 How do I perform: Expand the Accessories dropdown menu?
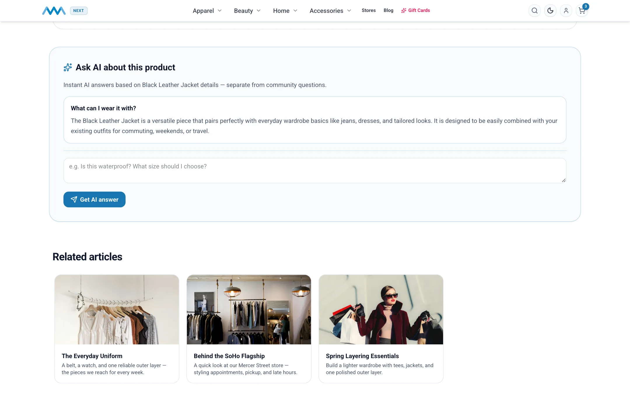coord(330,11)
